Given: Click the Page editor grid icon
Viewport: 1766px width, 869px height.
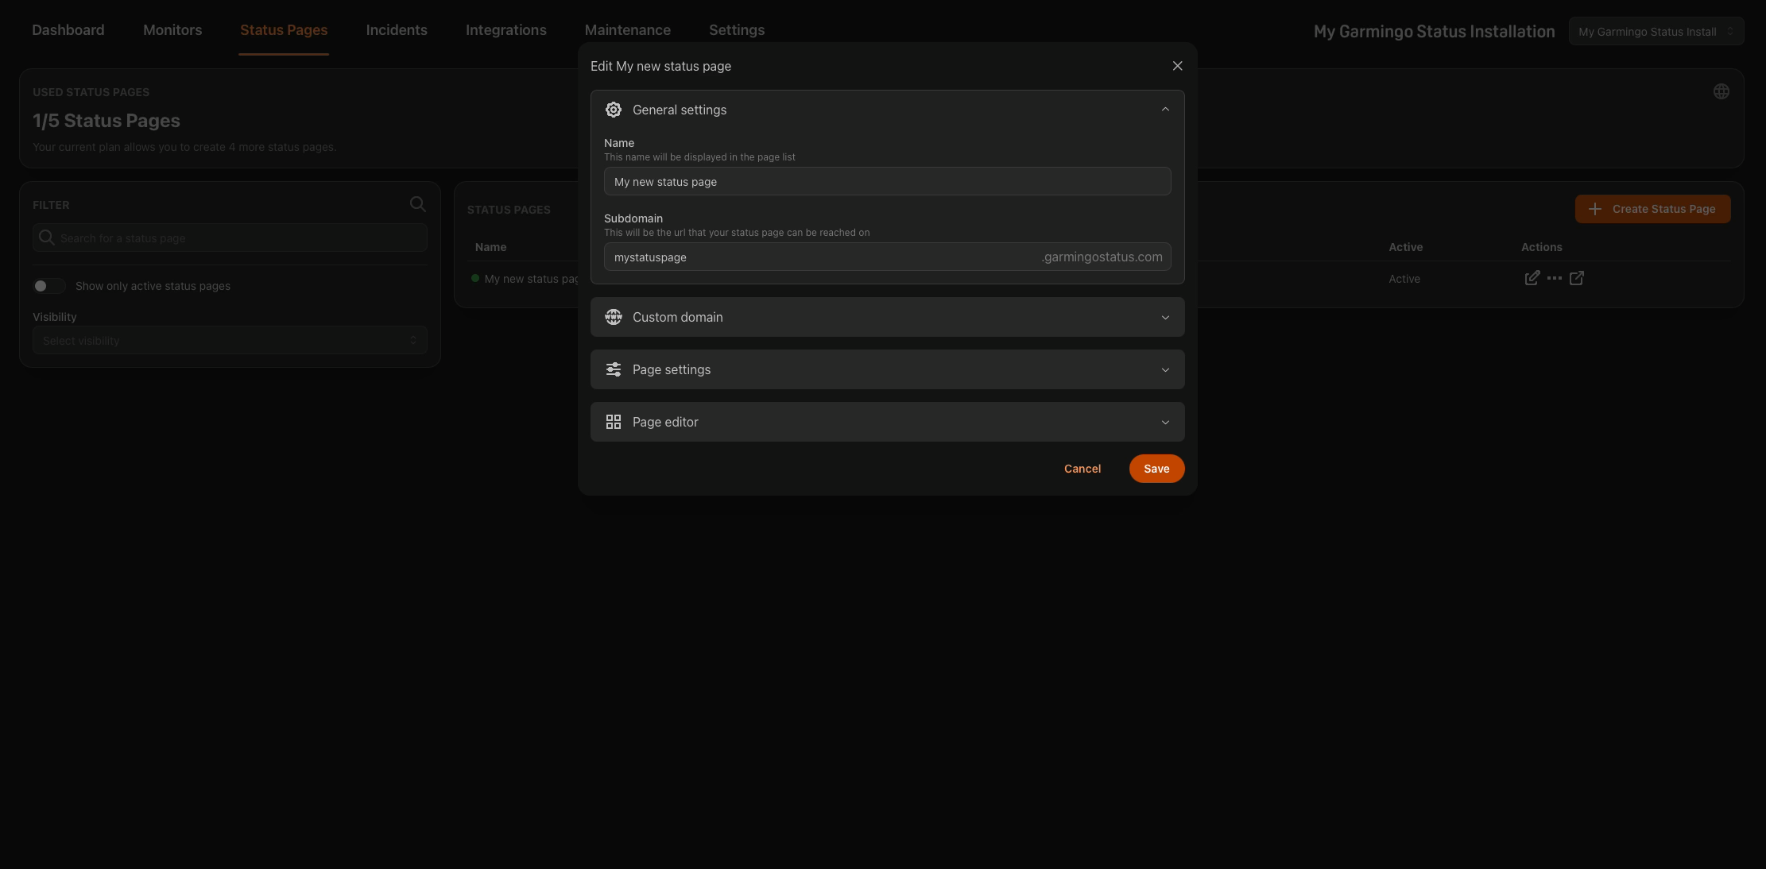Looking at the screenshot, I should 614,422.
